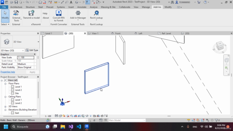Toggle Sun Path in view control bar

pos(64,116)
